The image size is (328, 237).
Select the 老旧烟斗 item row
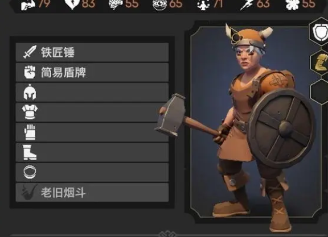92,192
